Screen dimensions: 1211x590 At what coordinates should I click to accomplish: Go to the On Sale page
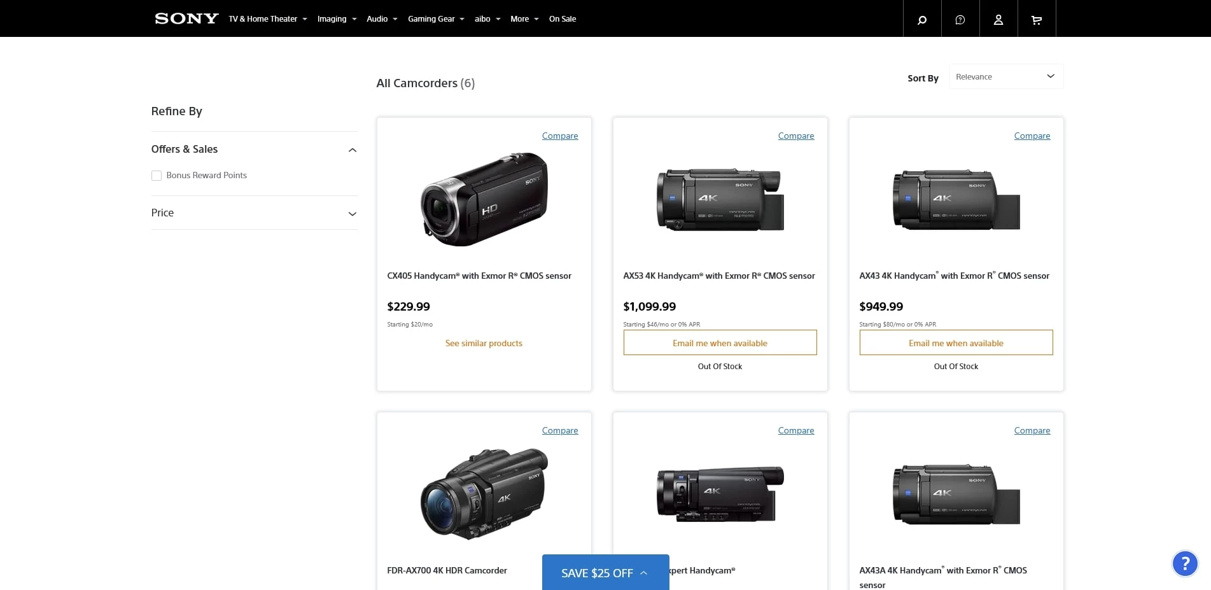coord(563,19)
